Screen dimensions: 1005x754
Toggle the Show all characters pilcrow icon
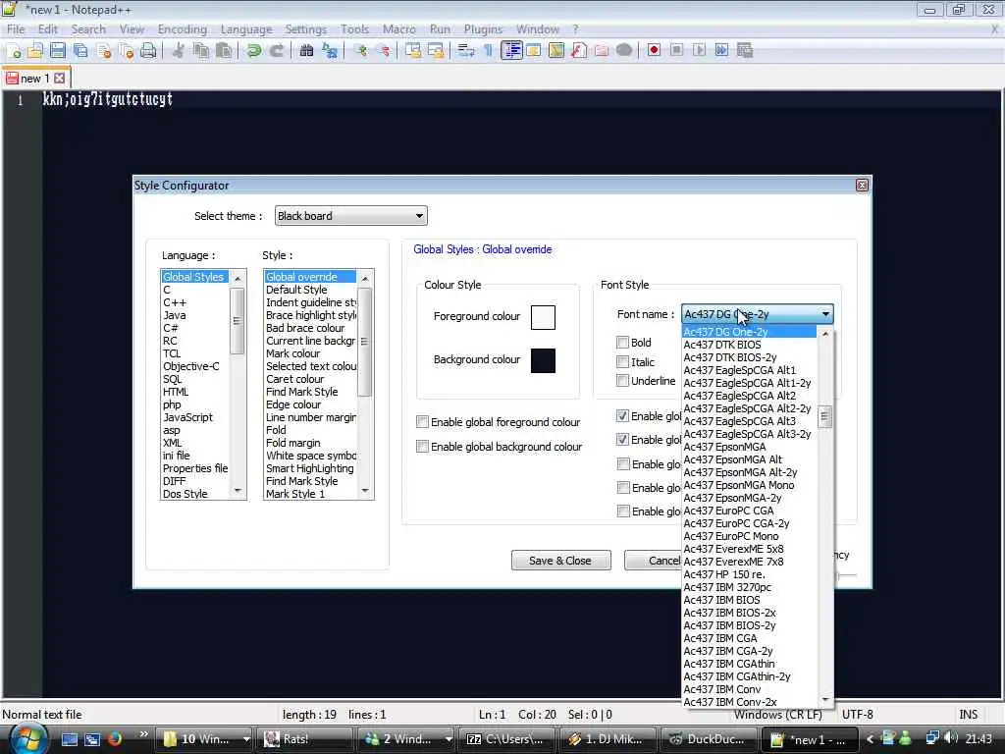(489, 51)
